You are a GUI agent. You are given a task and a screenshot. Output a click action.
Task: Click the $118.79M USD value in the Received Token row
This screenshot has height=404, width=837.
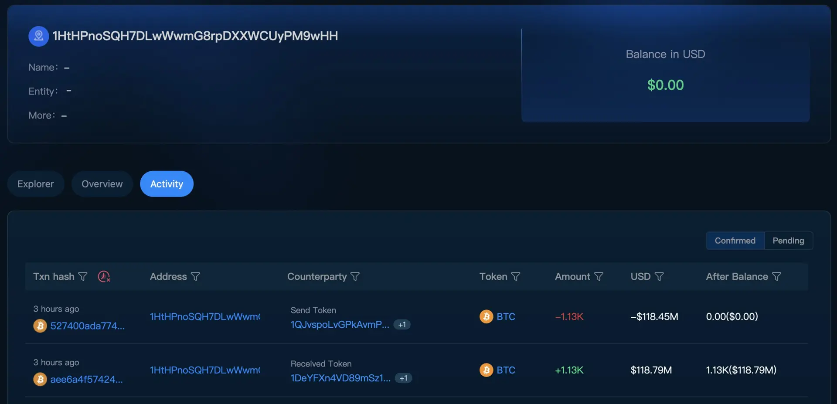coord(651,370)
